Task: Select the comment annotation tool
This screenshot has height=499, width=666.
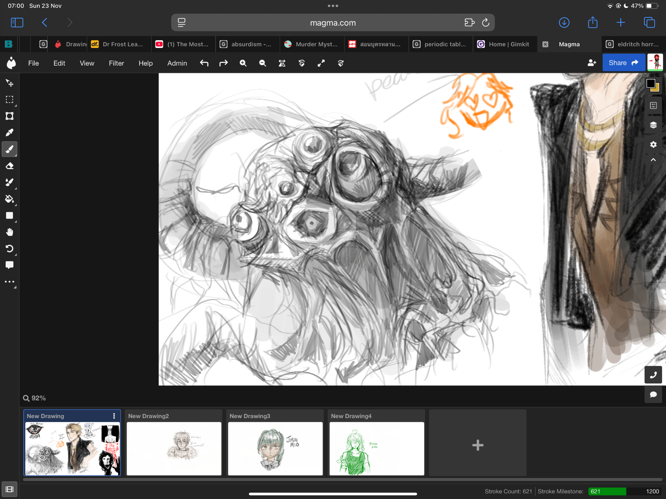Action: point(9,265)
